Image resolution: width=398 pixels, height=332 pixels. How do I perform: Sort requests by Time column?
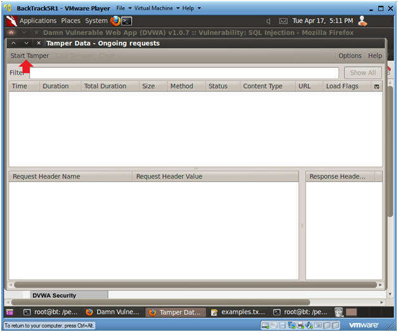coord(24,86)
